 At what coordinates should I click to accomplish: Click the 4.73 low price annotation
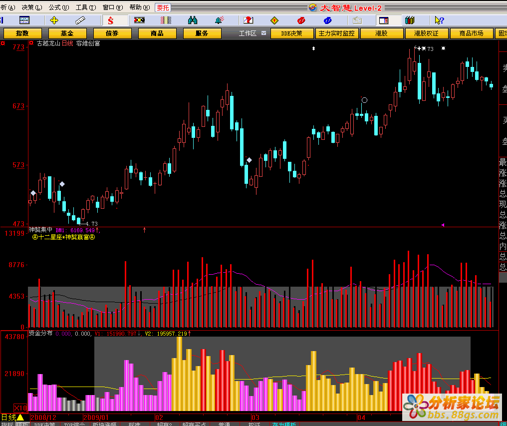92,224
